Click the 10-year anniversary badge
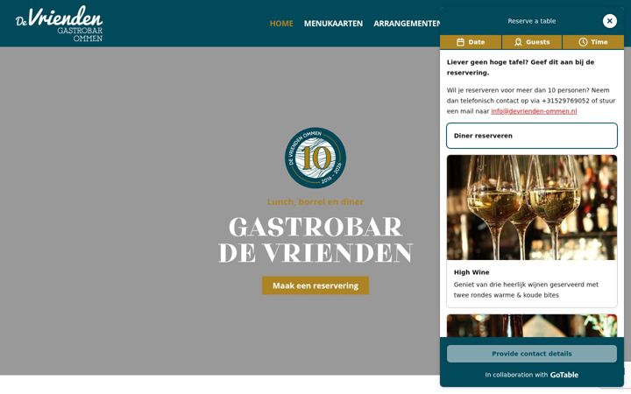This screenshot has height=394, width=631. pos(315,158)
